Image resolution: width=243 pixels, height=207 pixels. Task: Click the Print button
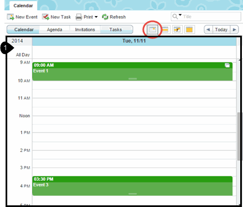click(84, 17)
